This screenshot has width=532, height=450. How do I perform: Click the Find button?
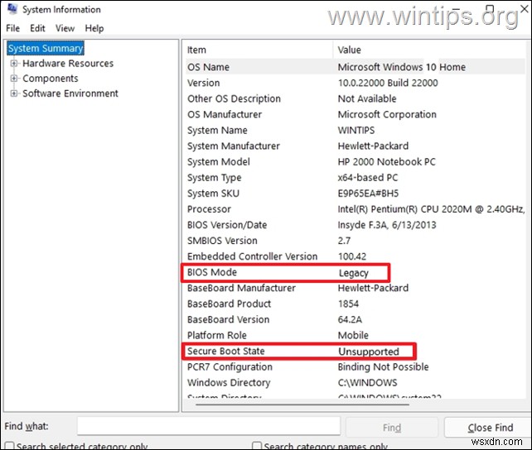point(392,428)
